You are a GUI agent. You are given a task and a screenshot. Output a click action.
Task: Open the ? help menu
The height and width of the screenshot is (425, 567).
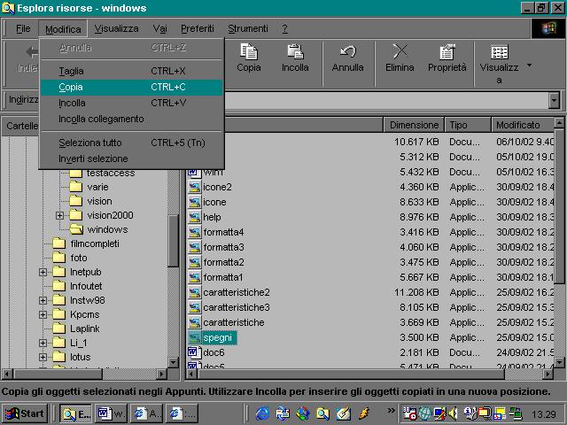(285, 28)
